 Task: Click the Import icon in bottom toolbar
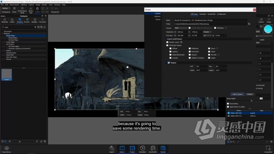click(112, 148)
